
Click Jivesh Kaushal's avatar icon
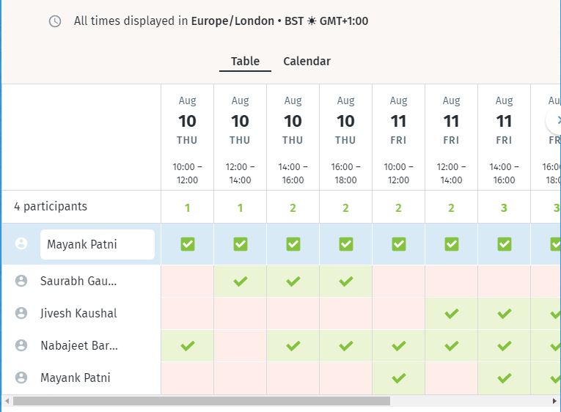(21, 313)
